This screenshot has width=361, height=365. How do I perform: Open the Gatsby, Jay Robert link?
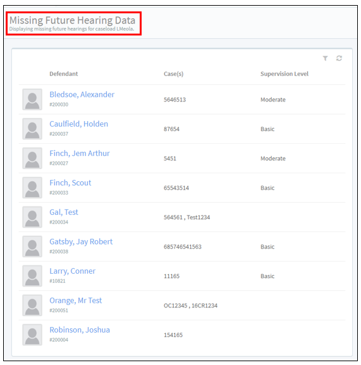tap(81, 241)
